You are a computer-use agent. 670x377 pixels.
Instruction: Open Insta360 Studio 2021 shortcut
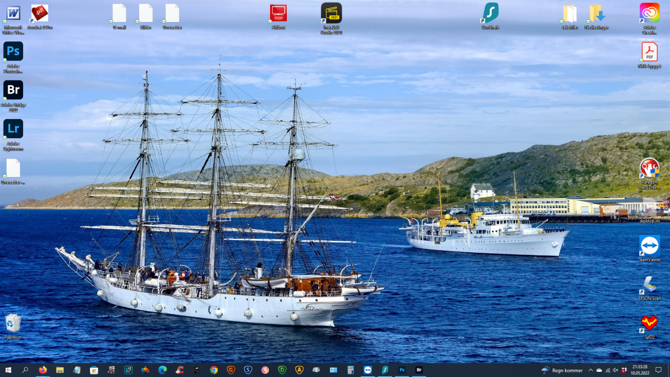click(331, 13)
